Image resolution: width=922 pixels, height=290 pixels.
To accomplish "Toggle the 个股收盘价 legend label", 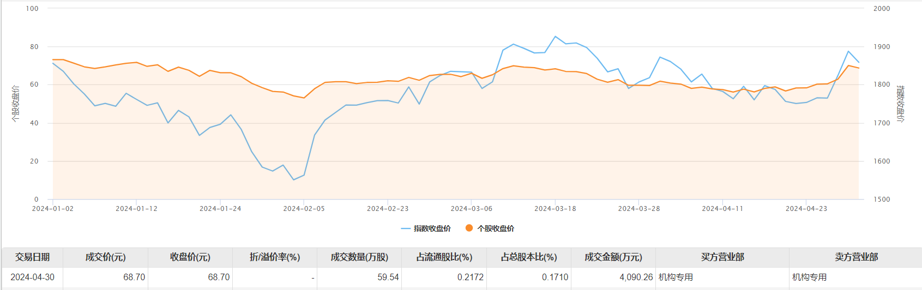I will coord(496,229).
